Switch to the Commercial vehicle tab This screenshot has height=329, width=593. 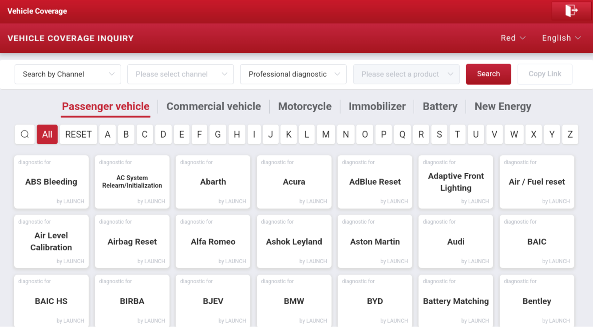(213, 107)
